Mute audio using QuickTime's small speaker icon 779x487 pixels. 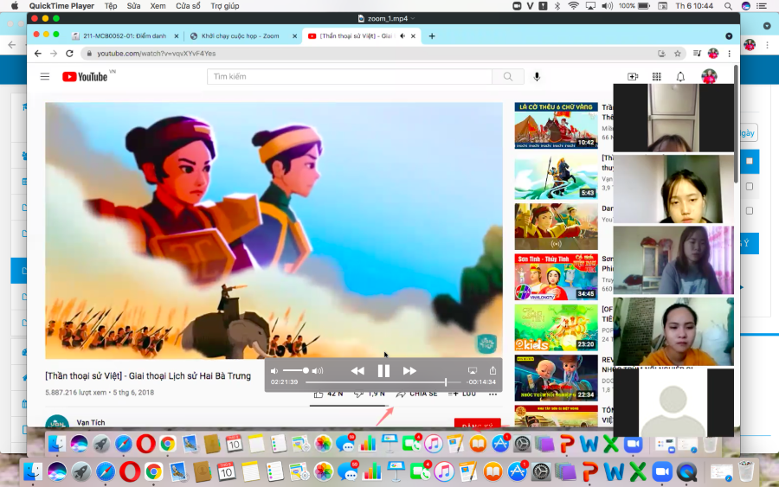coord(274,371)
